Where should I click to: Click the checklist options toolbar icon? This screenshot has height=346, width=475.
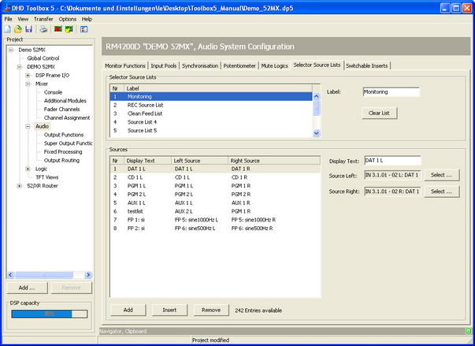pos(84,29)
